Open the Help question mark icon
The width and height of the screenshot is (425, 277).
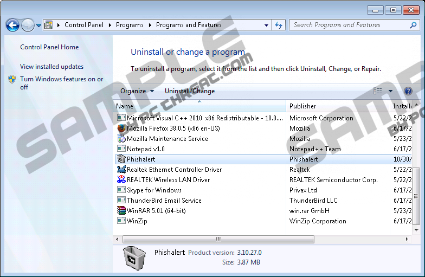point(408,91)
